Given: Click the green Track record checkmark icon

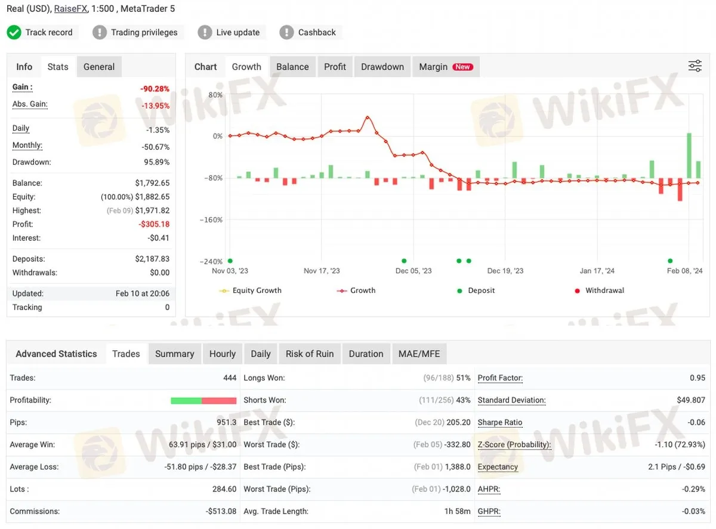Looking at the screenshot, I should click(x=14, y=32).
